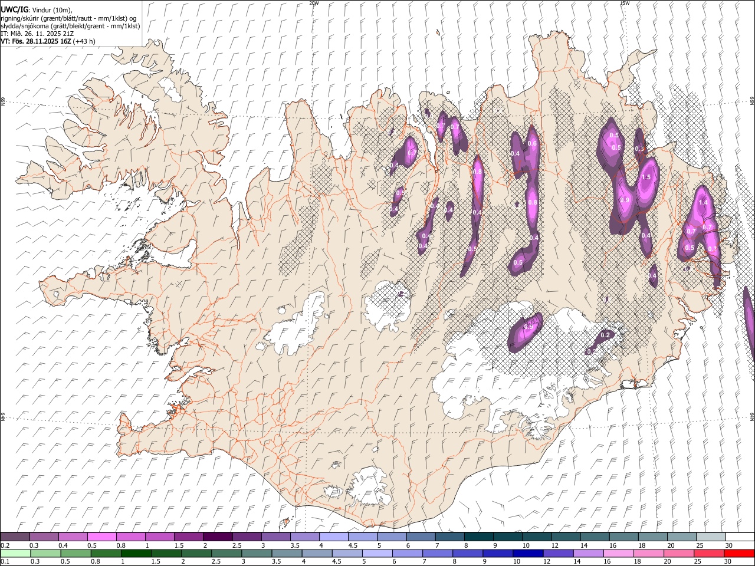This screenshot has height=566, width=755.
Task: Click the 0.6 value label on the map
Action: click(x=532, y=143)
